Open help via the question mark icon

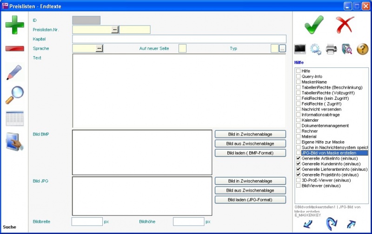click(x=362, y=49)
